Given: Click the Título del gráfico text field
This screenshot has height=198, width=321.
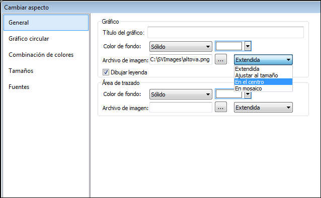Looking at the screenshot, I should tap(225, 32).
